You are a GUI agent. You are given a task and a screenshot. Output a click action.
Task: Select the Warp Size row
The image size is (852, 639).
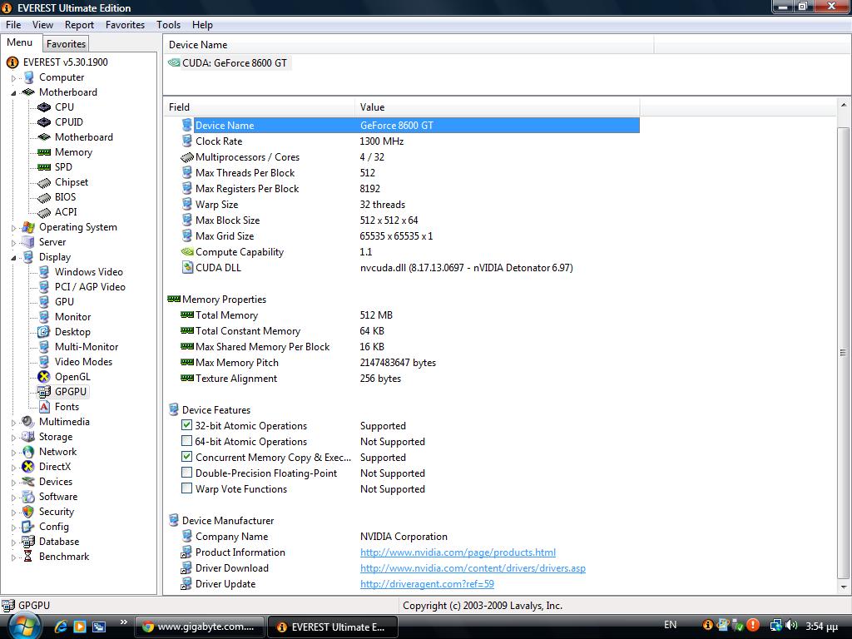coord(402,205)
